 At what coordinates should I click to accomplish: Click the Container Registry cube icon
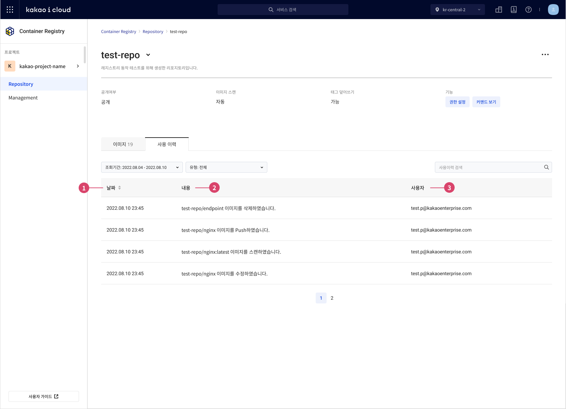point(10,31)
